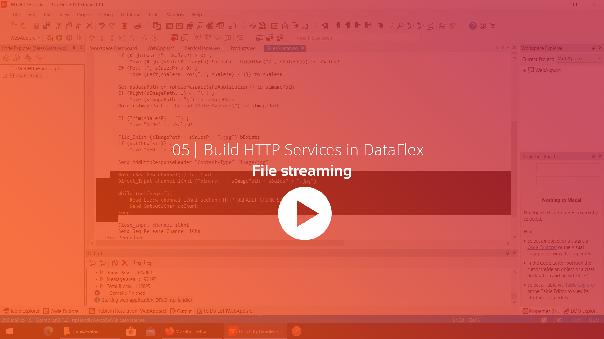Pause debugging with the pause icon

point(69,38)
